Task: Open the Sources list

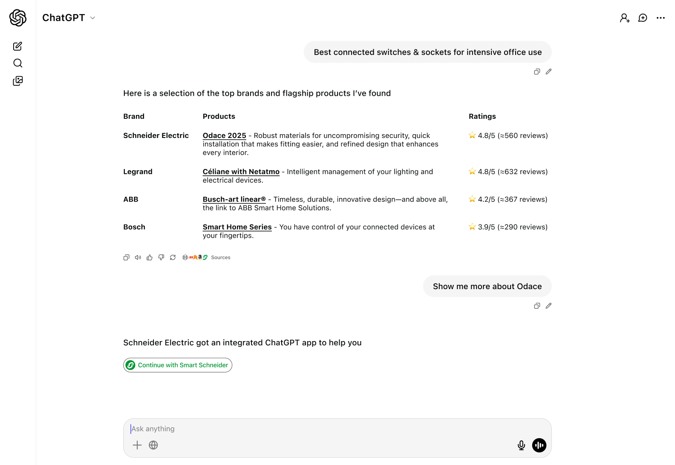Action: coord(207,257)
